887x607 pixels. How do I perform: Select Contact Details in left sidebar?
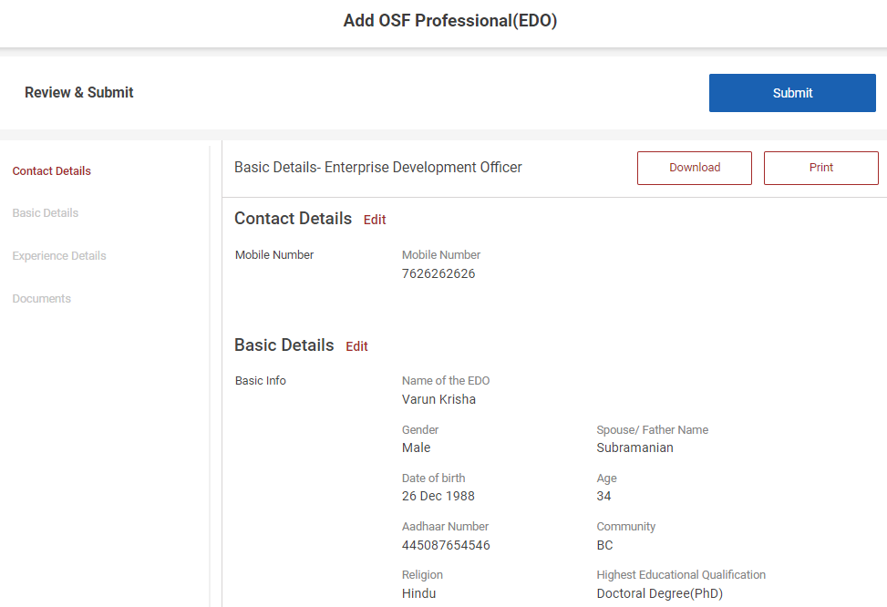(52, 171)
